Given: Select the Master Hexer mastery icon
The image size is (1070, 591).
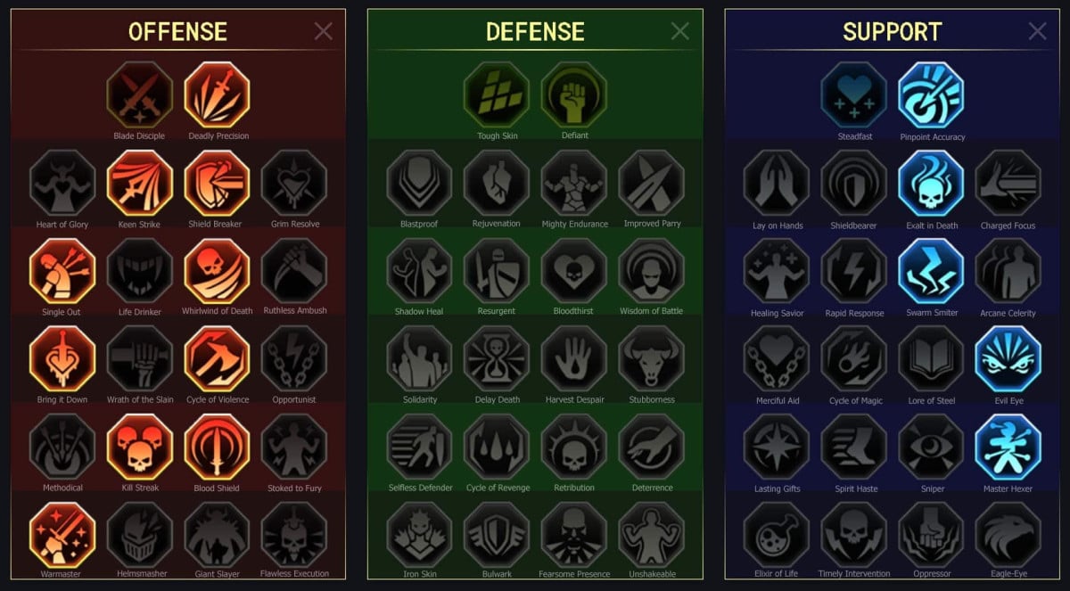Looking at the screenshot, I should click(1008, 447).
